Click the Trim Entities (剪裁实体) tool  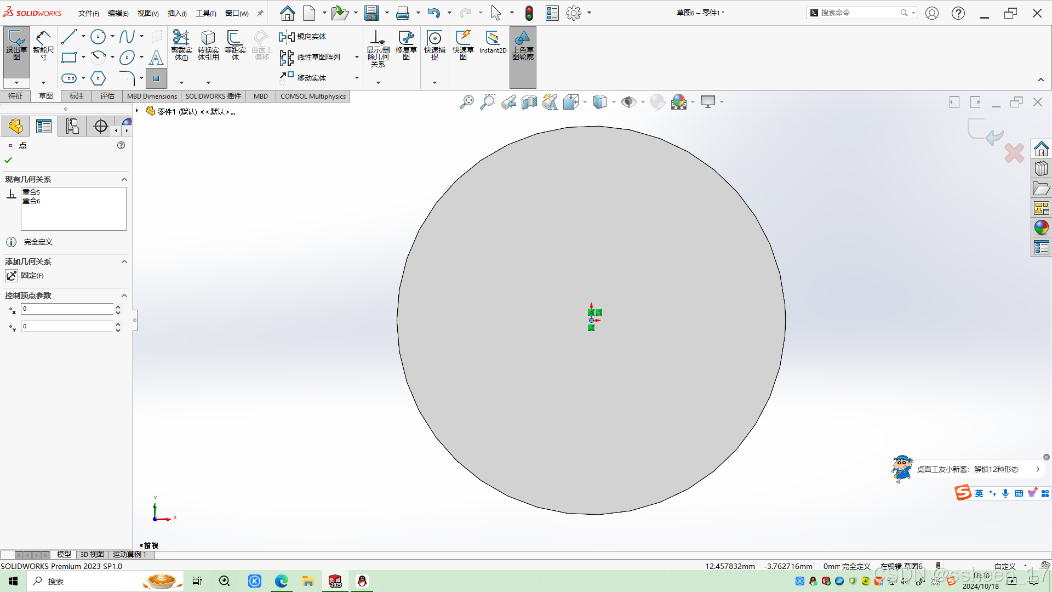point(181,45)
